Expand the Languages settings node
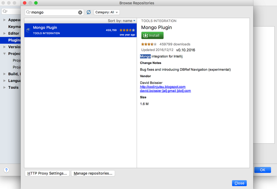 (x=5, y=81)
